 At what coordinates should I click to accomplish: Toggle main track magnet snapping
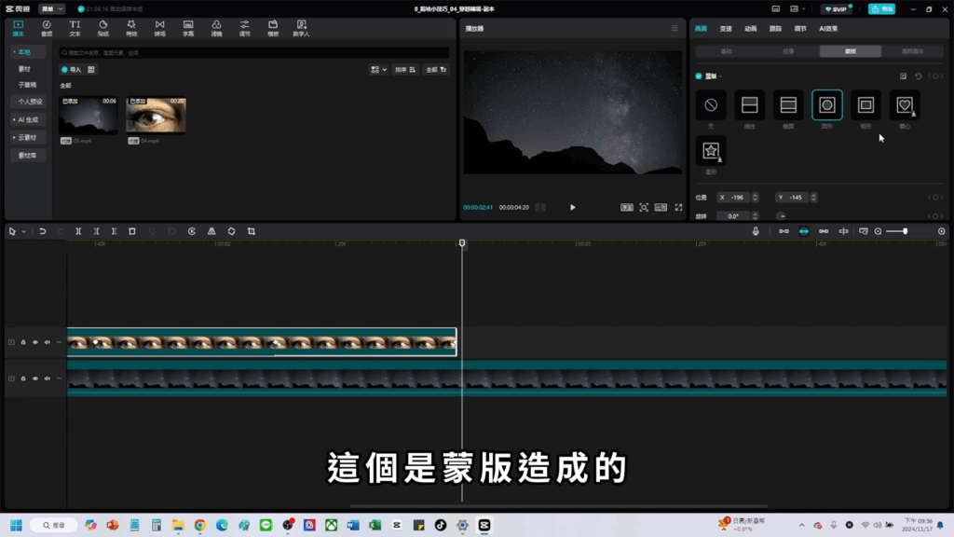(x=784, y=231)
